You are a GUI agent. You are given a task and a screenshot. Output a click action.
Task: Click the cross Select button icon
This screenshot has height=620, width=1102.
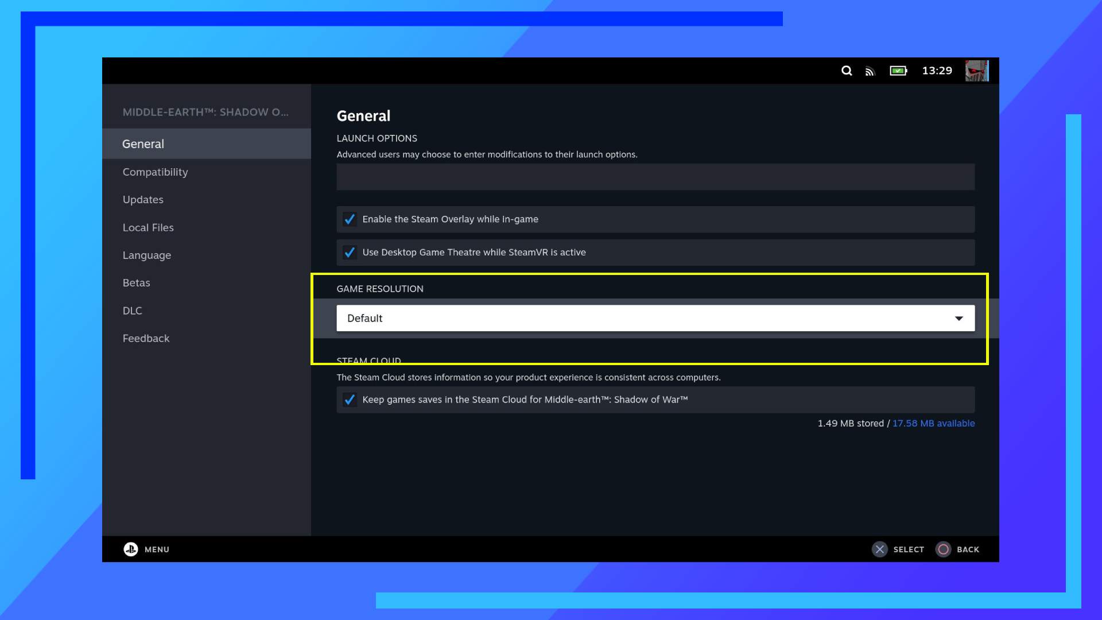pos(879,549)
